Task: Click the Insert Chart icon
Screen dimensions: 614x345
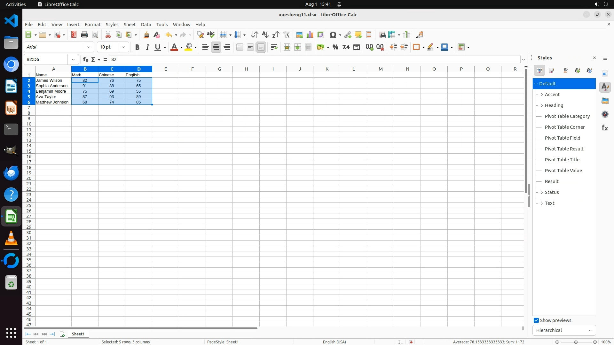Action: pos(310,35)
